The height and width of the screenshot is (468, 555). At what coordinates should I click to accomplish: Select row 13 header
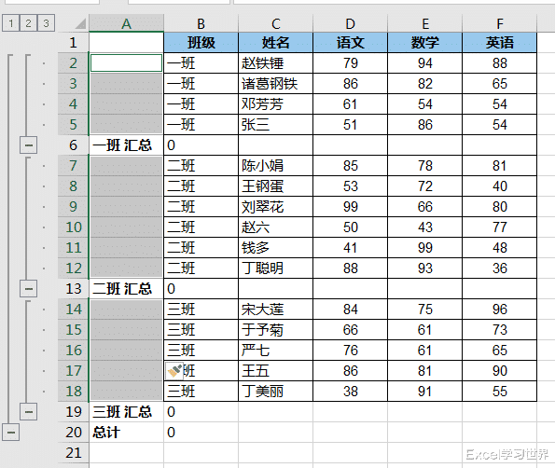74,289
